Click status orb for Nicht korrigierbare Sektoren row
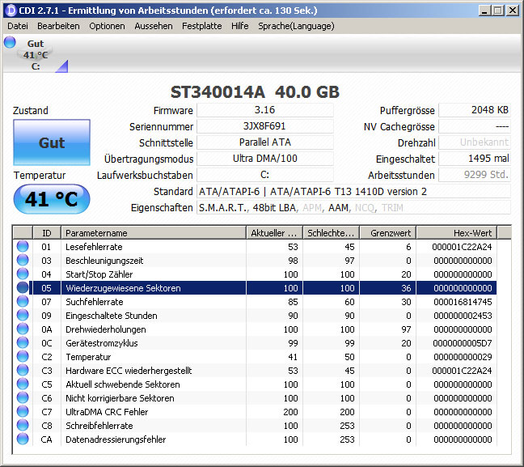Image resolution: width=524 pixels, height=467 pixels. coord(23,397)
